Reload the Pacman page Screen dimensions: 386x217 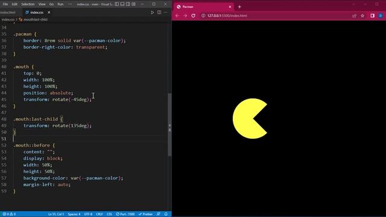click(x=193, y=16)
